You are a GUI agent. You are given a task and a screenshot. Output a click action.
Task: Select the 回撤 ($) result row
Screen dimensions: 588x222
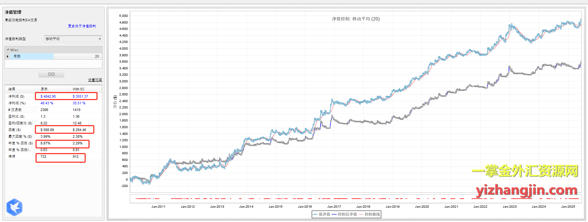pyautogui.click(x=15, y=130)
